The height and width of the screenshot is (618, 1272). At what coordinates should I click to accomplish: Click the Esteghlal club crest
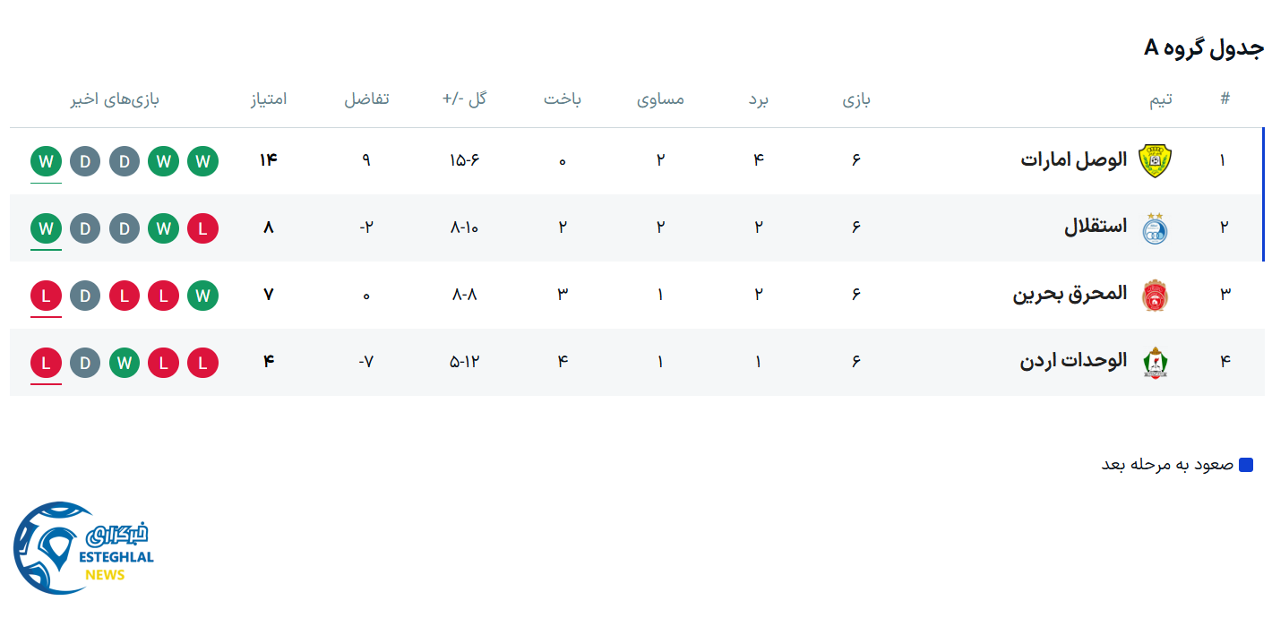[1155, 228]
